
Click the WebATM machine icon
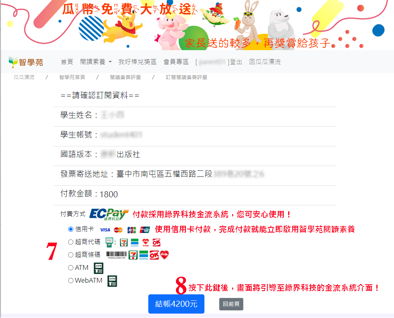[112, 281]
